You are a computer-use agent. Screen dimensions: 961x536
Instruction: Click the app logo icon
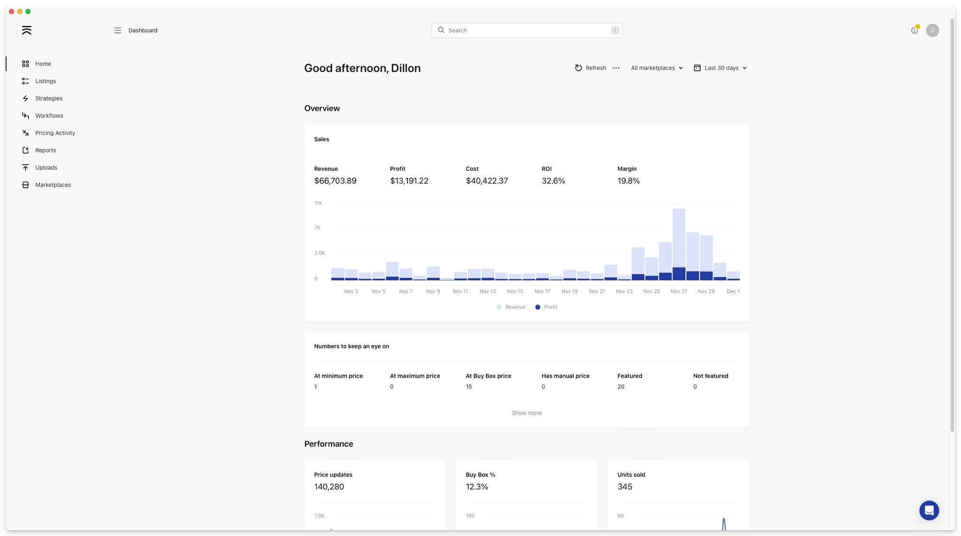coord(27,30)
